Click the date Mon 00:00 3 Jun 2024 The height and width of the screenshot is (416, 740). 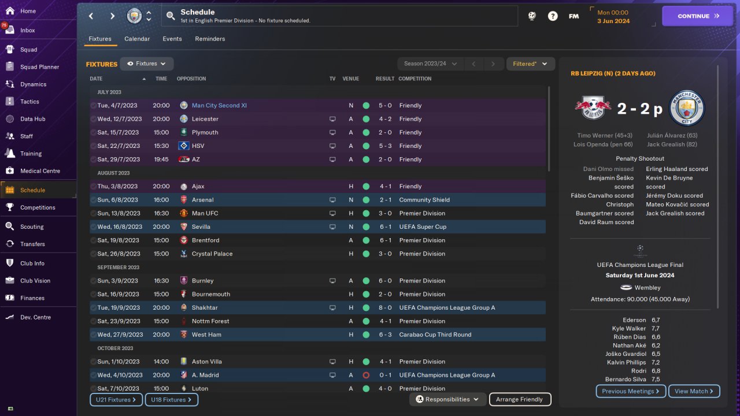pyautogui.click(x=614, y=16)
